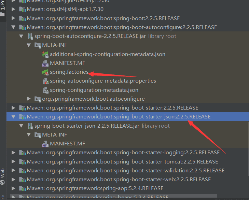Screen dimensions: 249x200
Task: Expand the org.springframework.boot.autoconfigure package
Action: 29,99
